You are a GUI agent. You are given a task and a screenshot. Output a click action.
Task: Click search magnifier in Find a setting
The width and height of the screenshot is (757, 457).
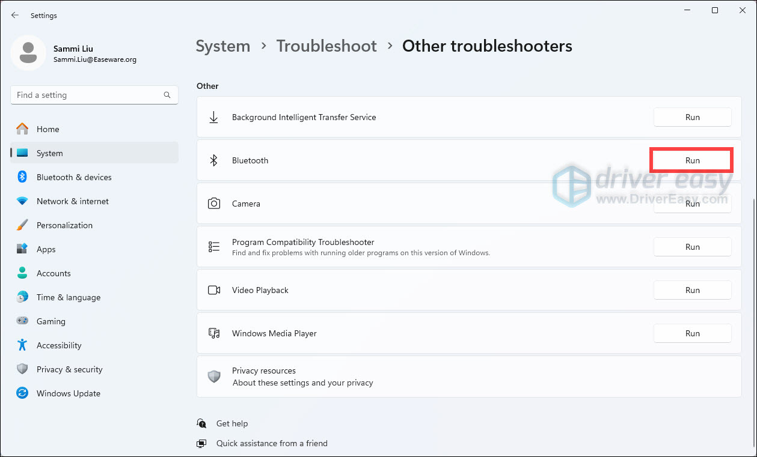[x=167, y=95]
